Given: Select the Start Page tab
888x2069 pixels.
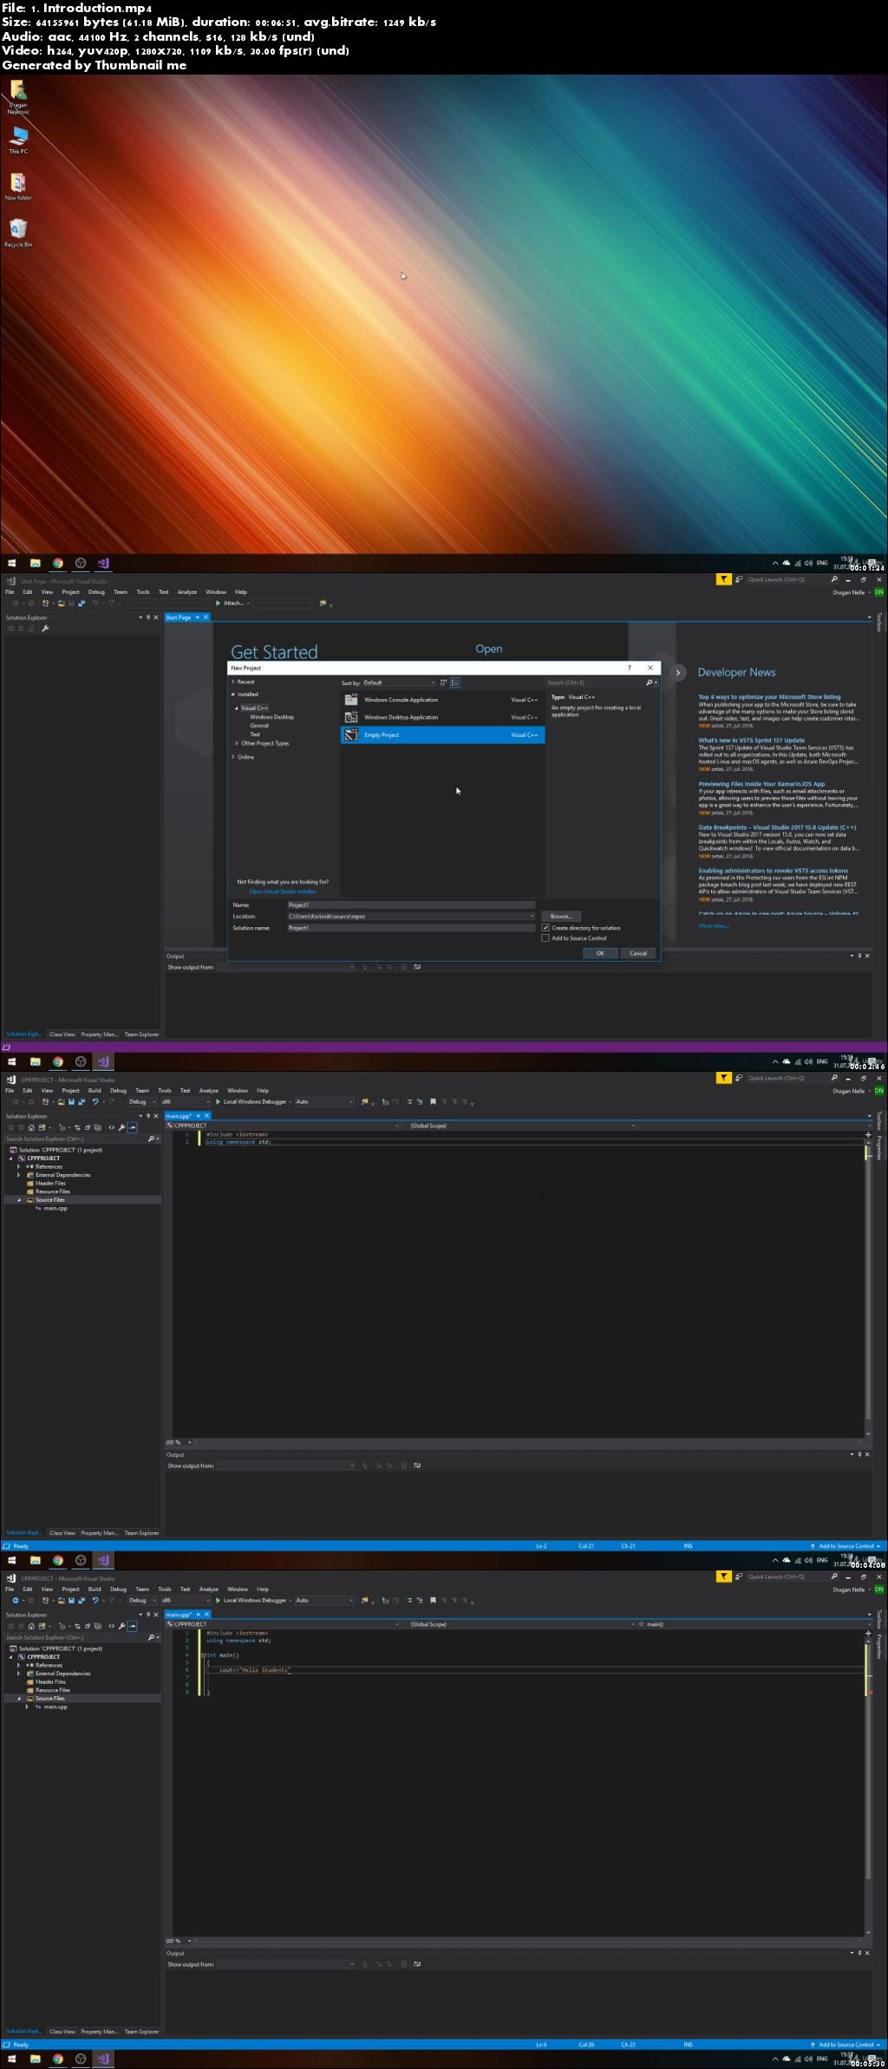Looking at the screenshot, I should coord(179,617).
